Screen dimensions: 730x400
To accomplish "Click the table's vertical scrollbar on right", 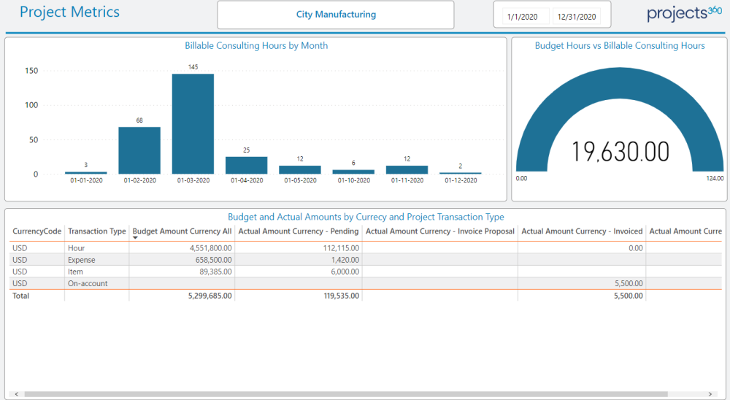I will (723, 307).
